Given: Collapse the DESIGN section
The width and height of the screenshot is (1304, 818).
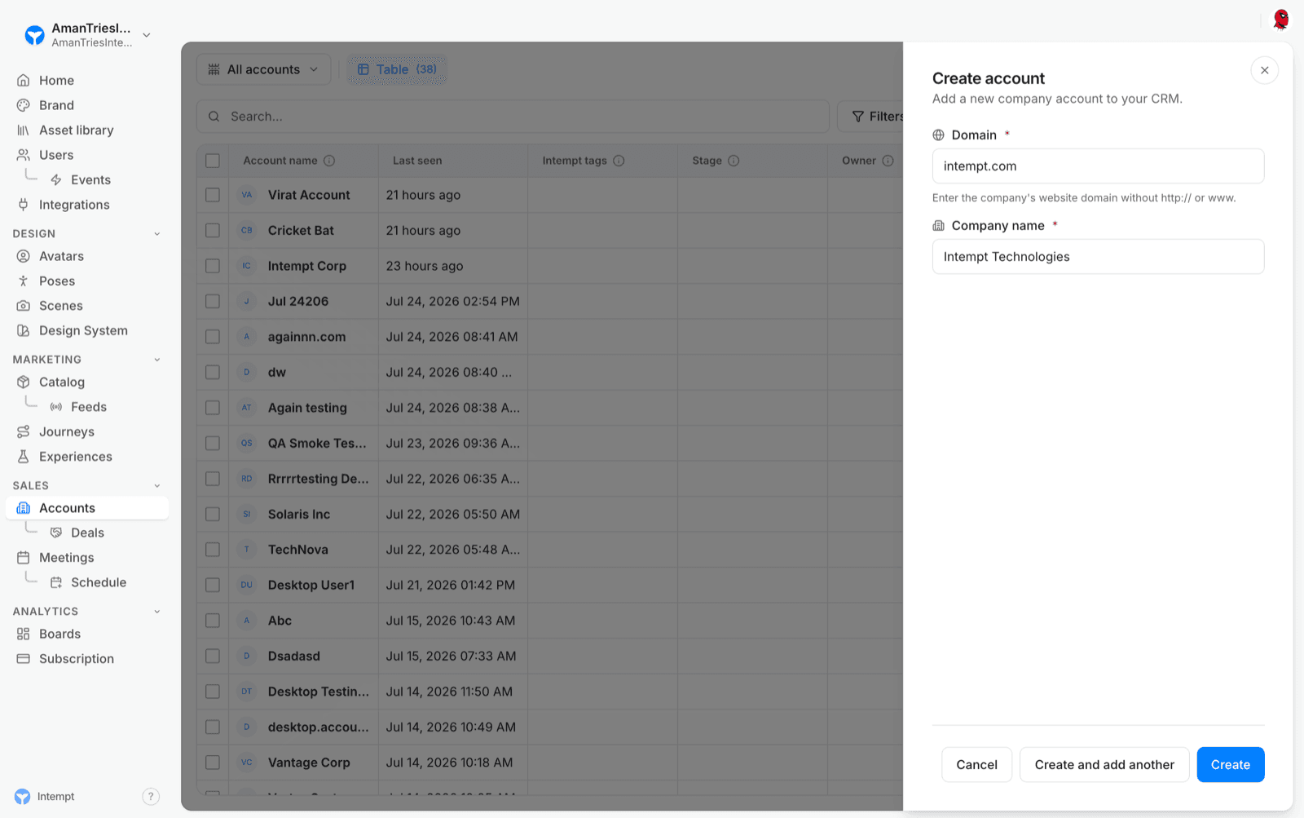Looking at the screenshot, I should click(157, 234).
